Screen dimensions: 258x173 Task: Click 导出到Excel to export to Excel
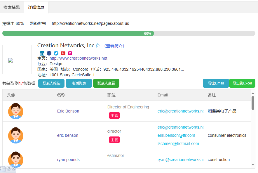point(242,83)
